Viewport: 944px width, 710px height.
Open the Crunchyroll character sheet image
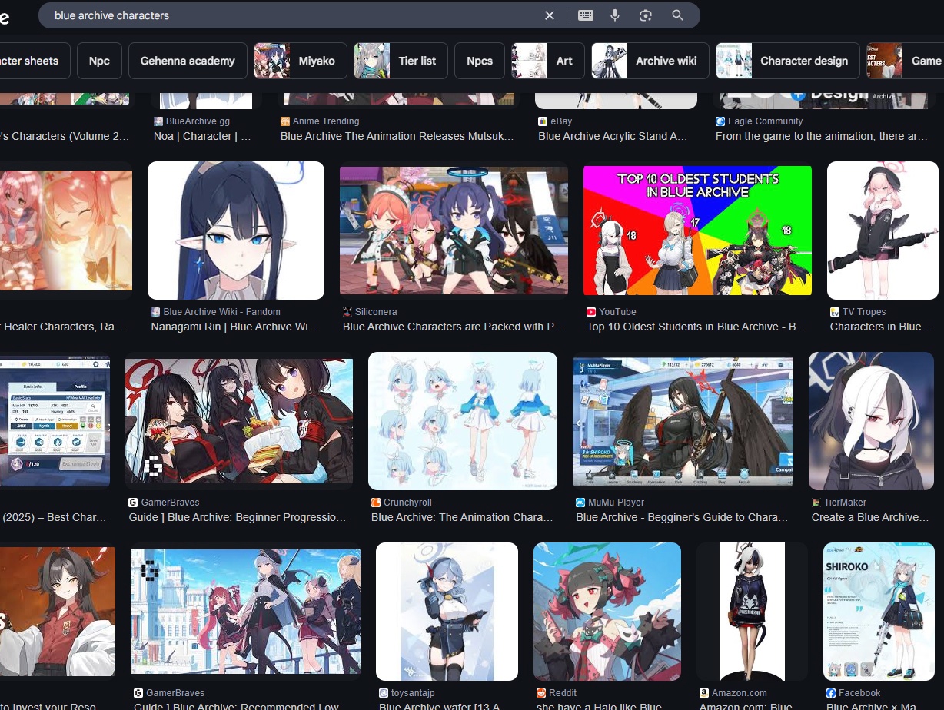(x=463, y=421)
